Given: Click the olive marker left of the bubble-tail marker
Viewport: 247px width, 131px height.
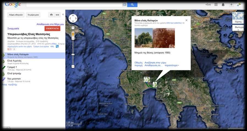Looking at the screenshot, I should click(x=147, y=79).
